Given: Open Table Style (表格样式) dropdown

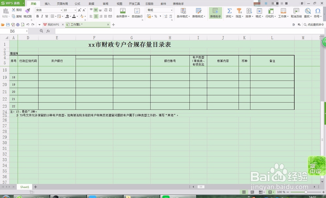Looking at the screenshot, I should click(x=199, y=13).
